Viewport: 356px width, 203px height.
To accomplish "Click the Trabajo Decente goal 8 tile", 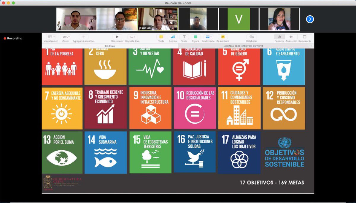I will [105, 108].
